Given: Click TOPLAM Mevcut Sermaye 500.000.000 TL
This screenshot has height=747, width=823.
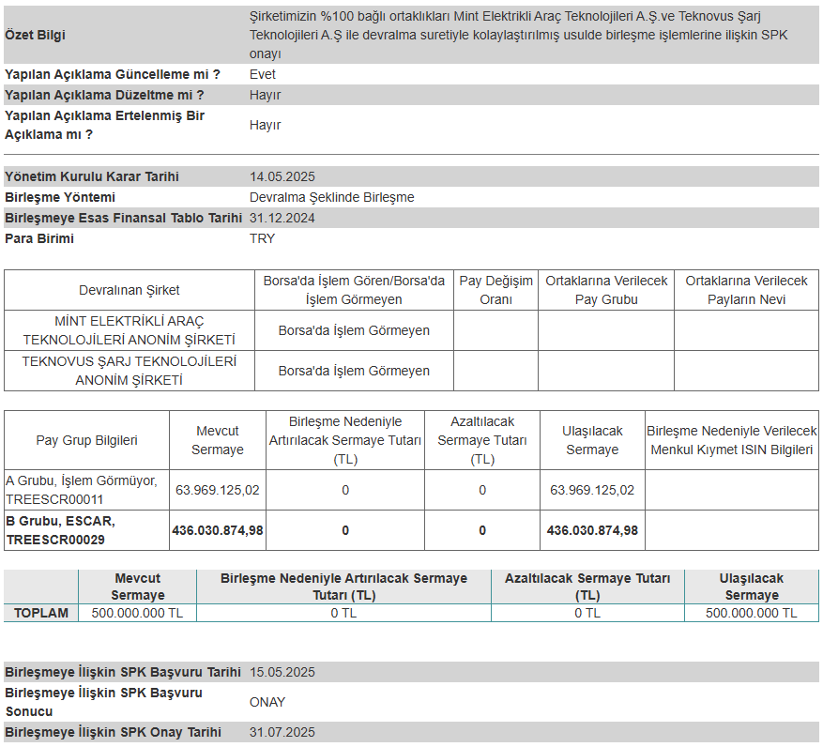Looking at the screenshot, I should coord(137,613).
